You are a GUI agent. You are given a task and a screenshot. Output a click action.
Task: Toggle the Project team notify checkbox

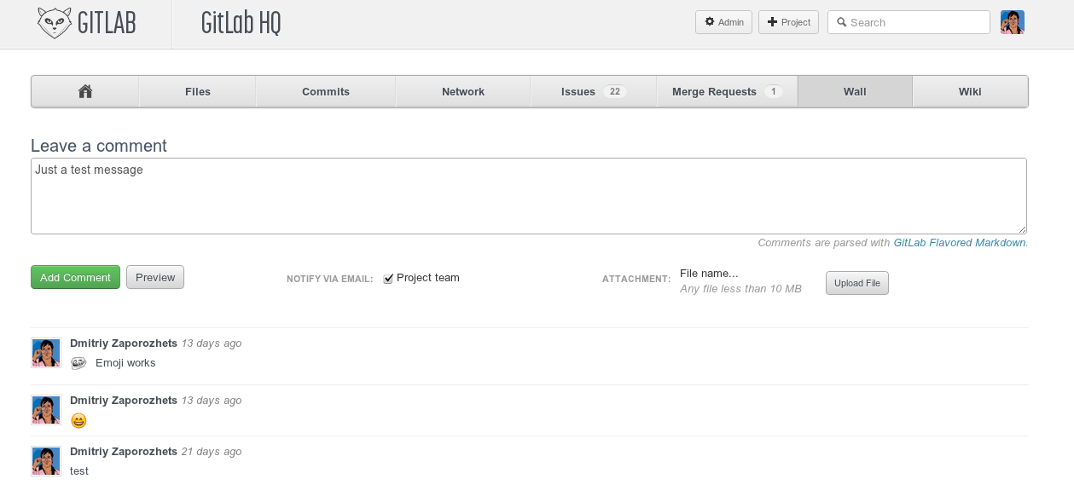(388, 278)
